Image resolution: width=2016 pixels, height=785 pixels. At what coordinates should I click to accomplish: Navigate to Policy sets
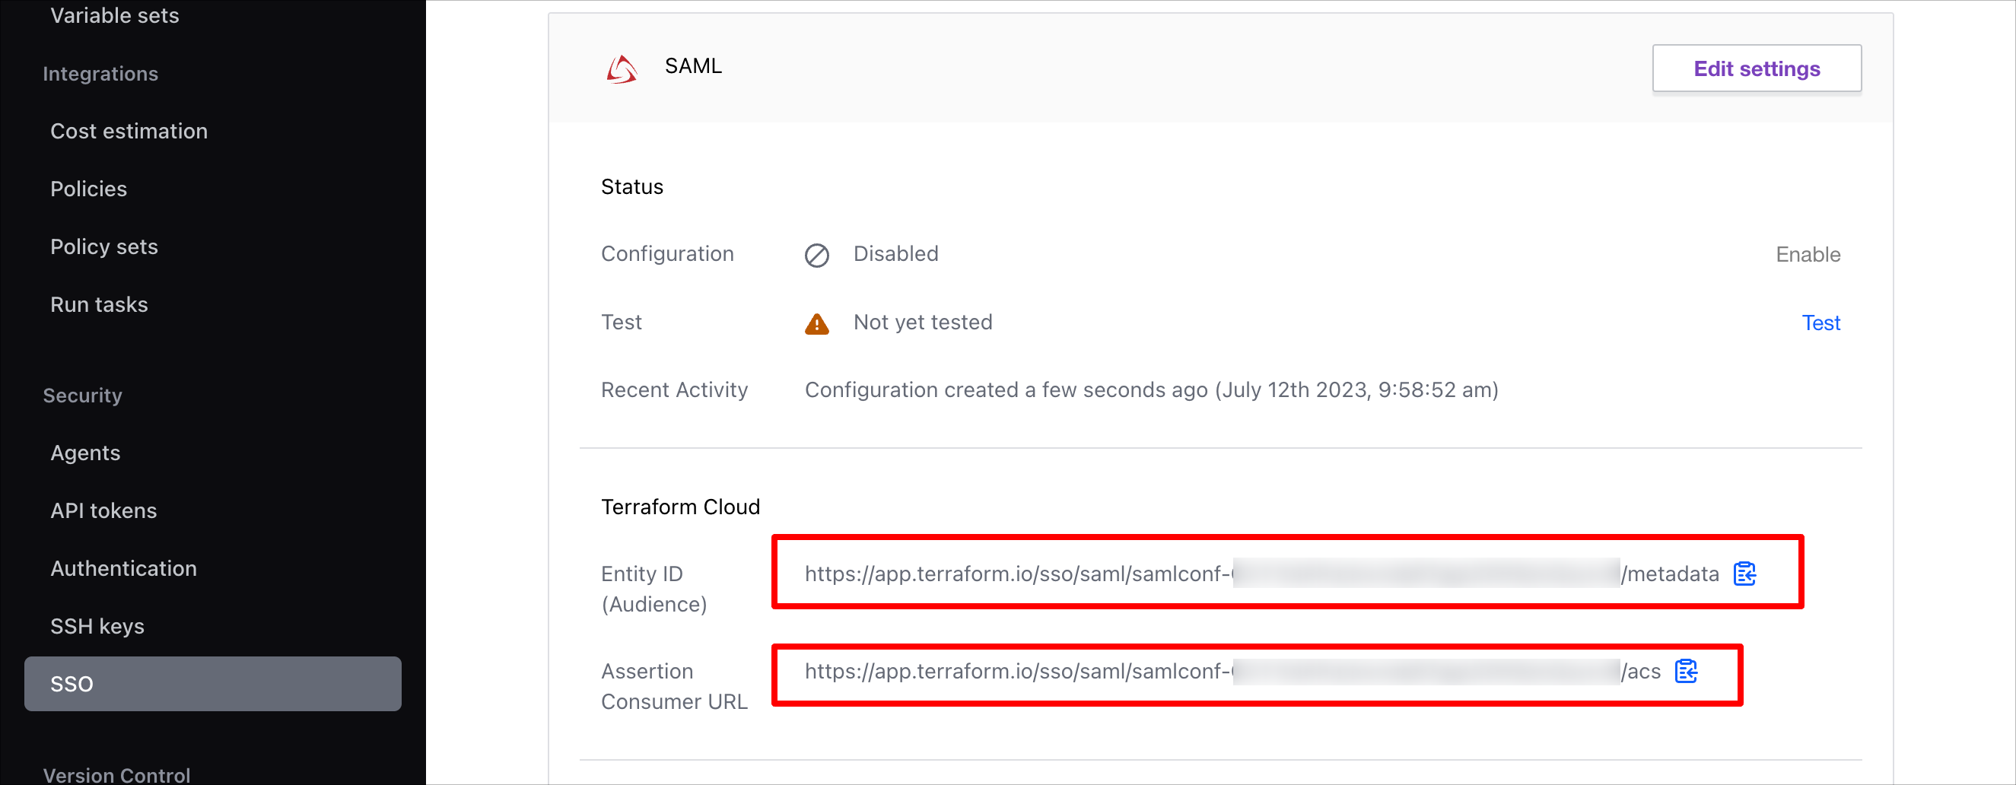click(104, 246)
